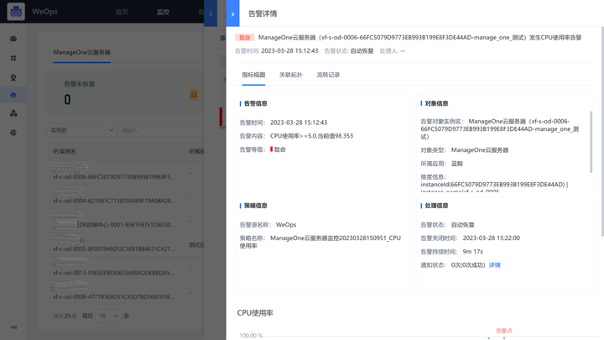Click the IP/实例名 column header
The height and width of the screenshot is (340, 604).
click(65, 151)
